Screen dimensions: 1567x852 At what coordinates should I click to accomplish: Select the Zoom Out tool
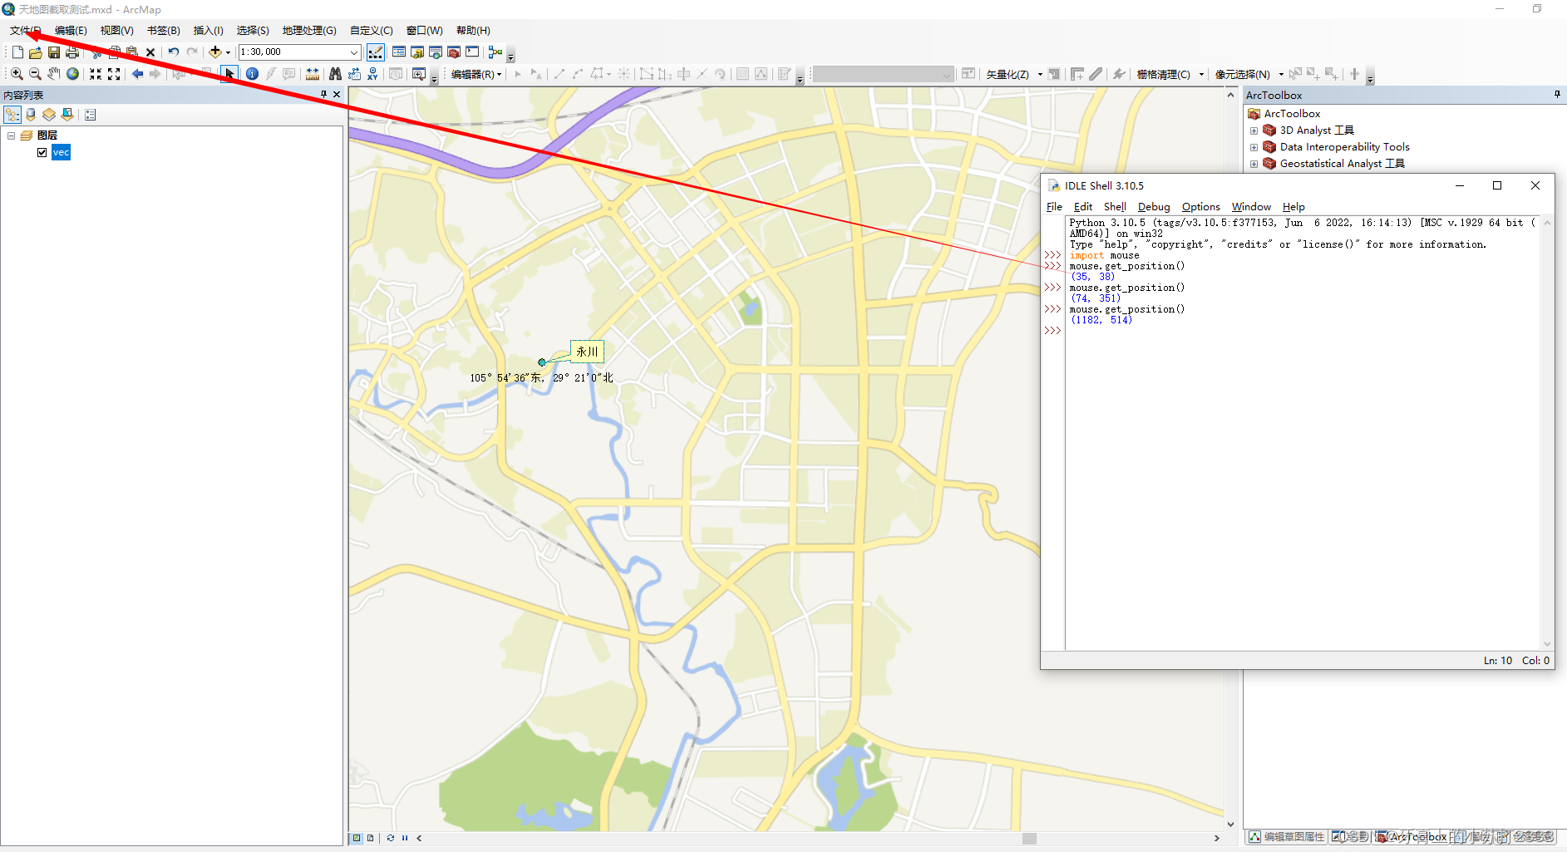(x=35, y=74)
